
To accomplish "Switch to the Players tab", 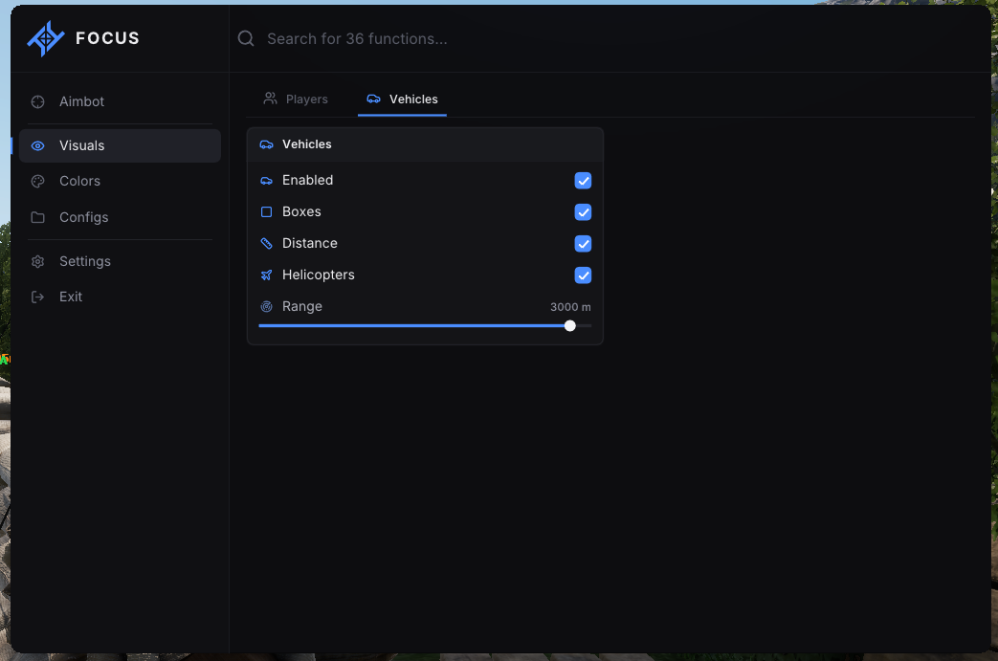I will 296,99.
